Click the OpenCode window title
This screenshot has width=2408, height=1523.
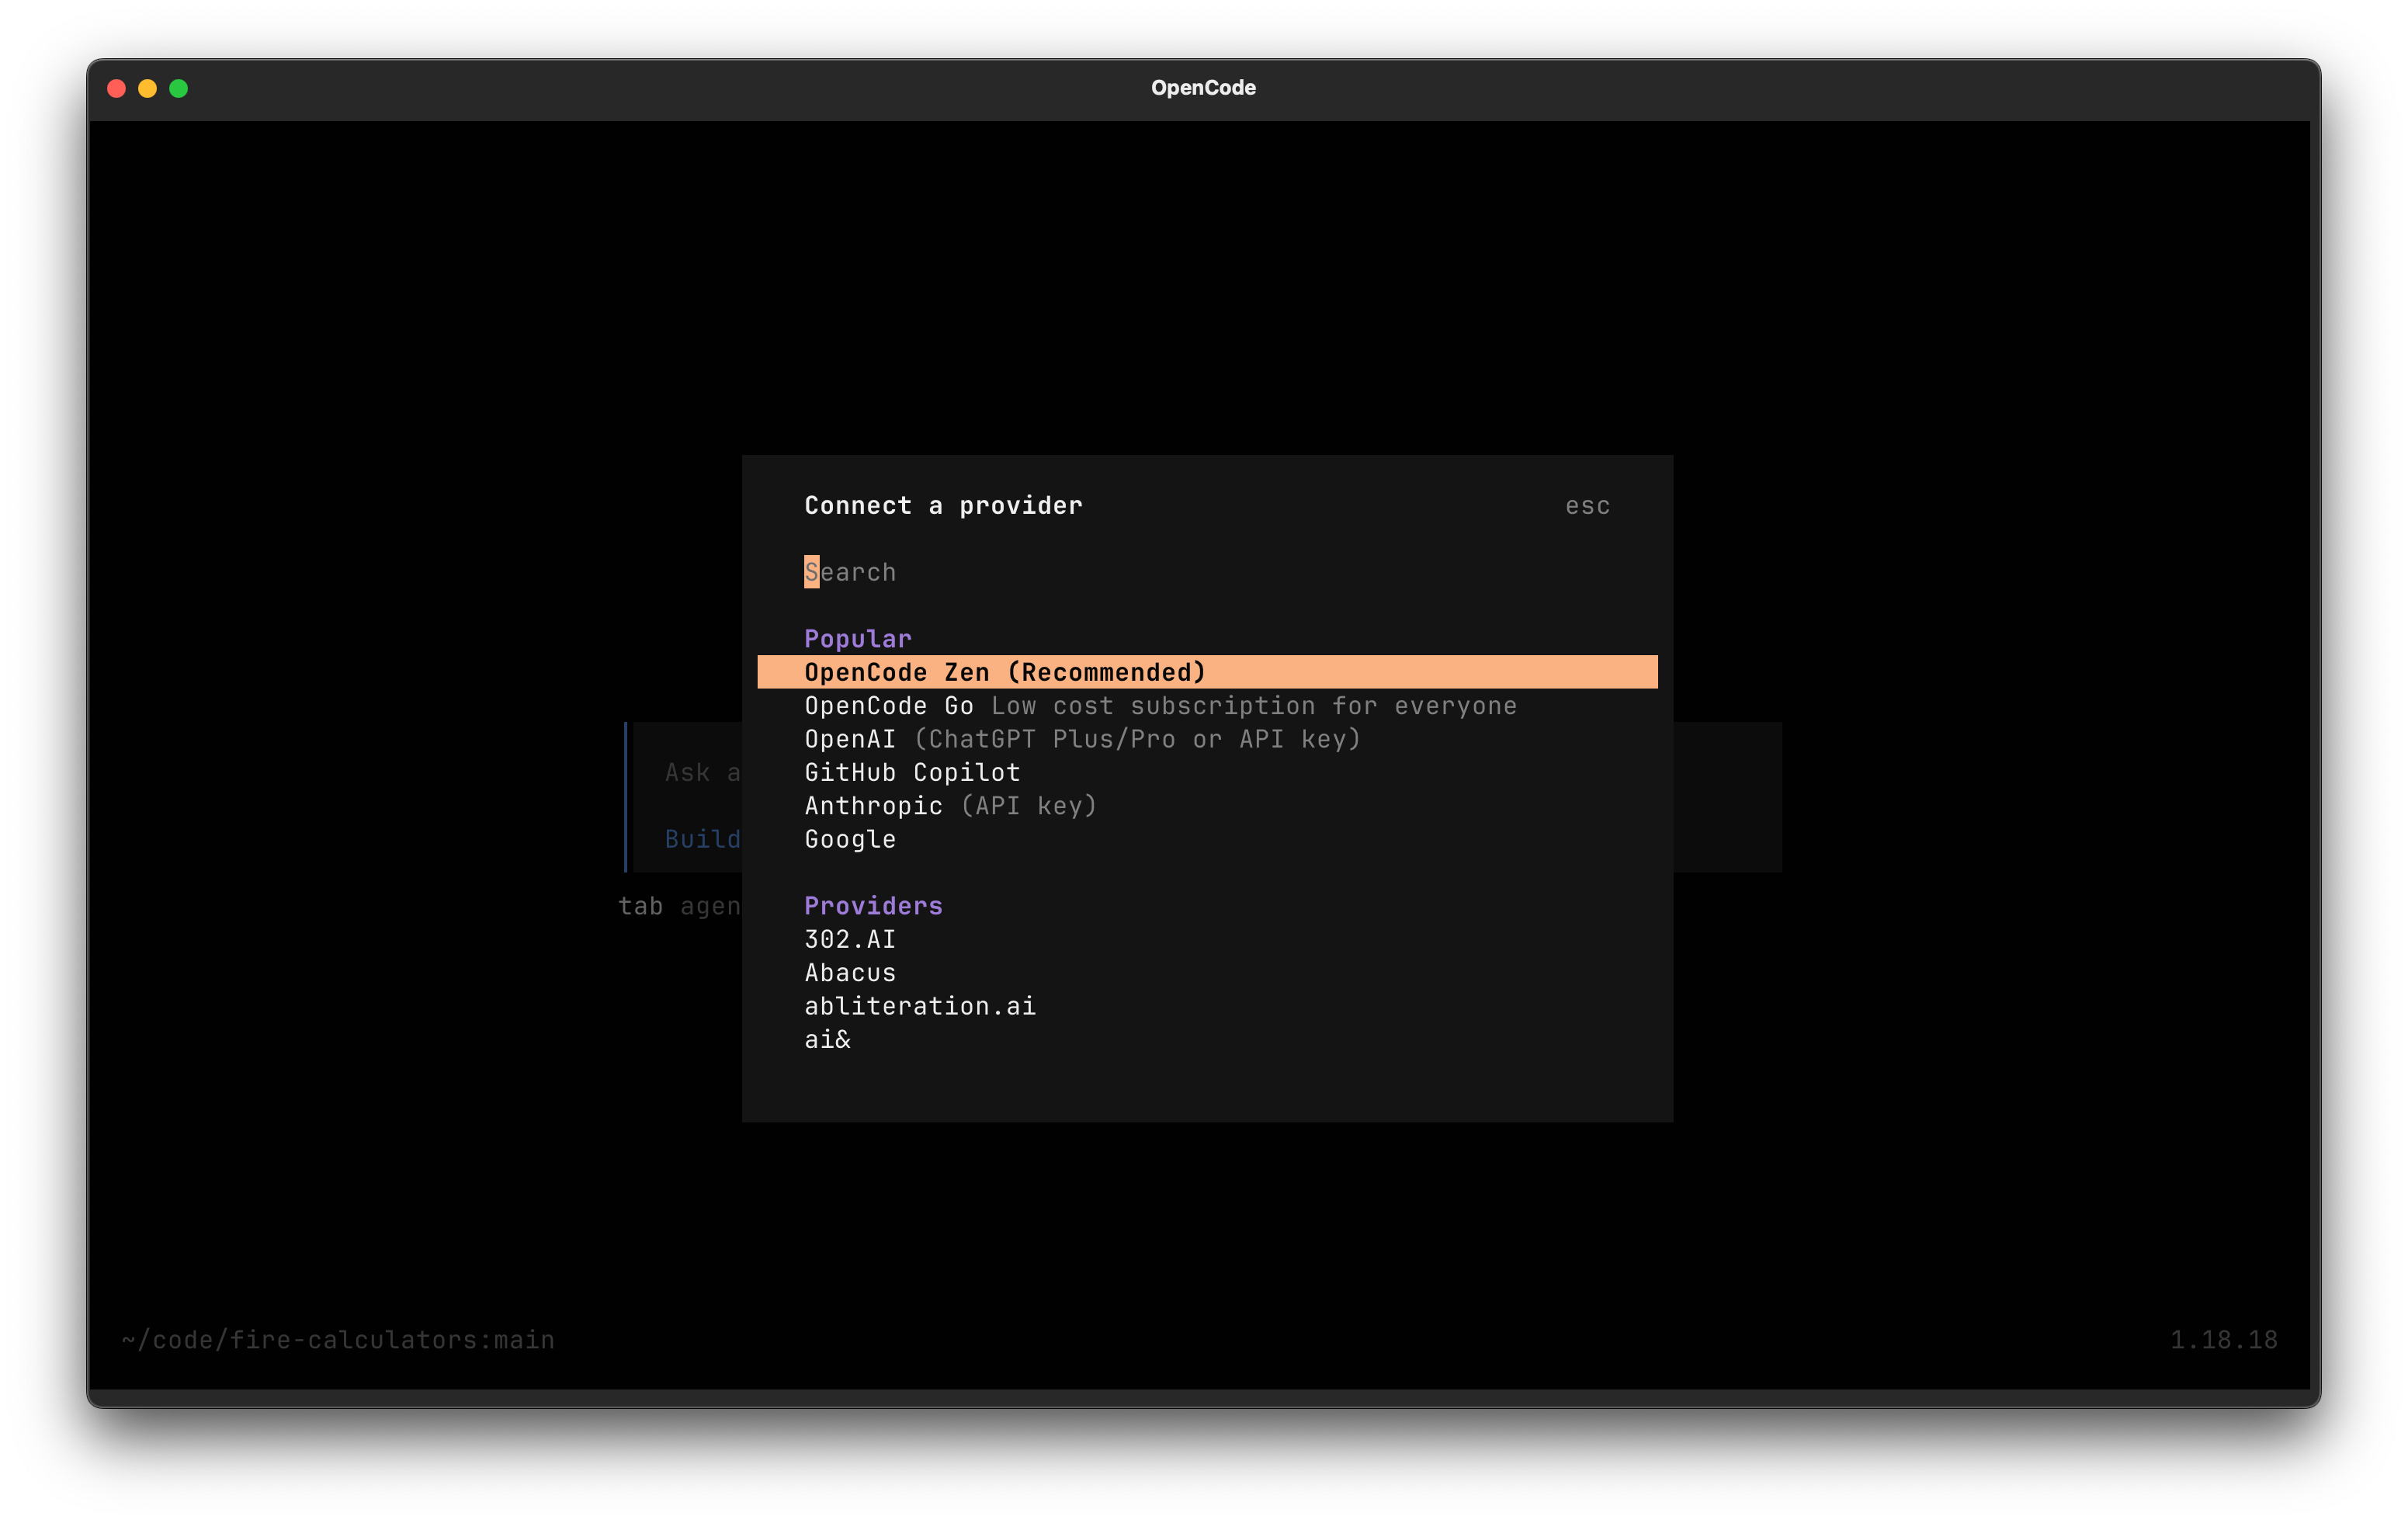[x=1203, y=88]
